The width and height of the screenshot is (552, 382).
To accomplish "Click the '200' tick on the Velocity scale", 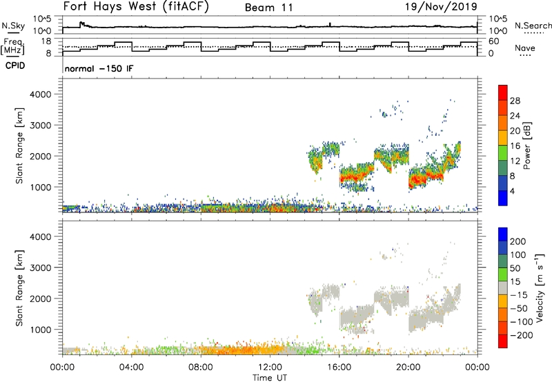I will (518, 241).
